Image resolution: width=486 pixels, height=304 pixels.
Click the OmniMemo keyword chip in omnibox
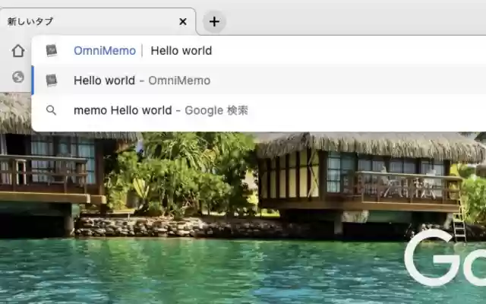[105, 51]
